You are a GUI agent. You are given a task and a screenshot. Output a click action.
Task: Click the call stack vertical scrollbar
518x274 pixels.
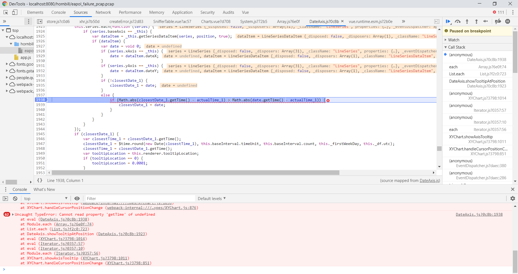coord(515,52)
